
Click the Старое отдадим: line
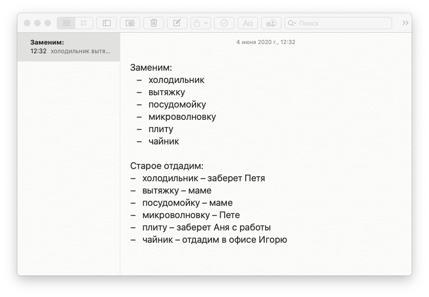coord(167,166)
